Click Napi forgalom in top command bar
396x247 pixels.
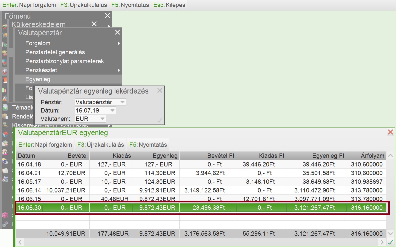[x=29, y=5]
